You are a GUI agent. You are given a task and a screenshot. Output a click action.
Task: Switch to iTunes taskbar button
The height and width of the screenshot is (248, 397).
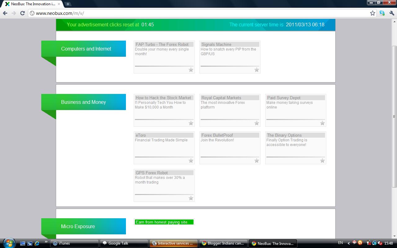coord(74,243)
